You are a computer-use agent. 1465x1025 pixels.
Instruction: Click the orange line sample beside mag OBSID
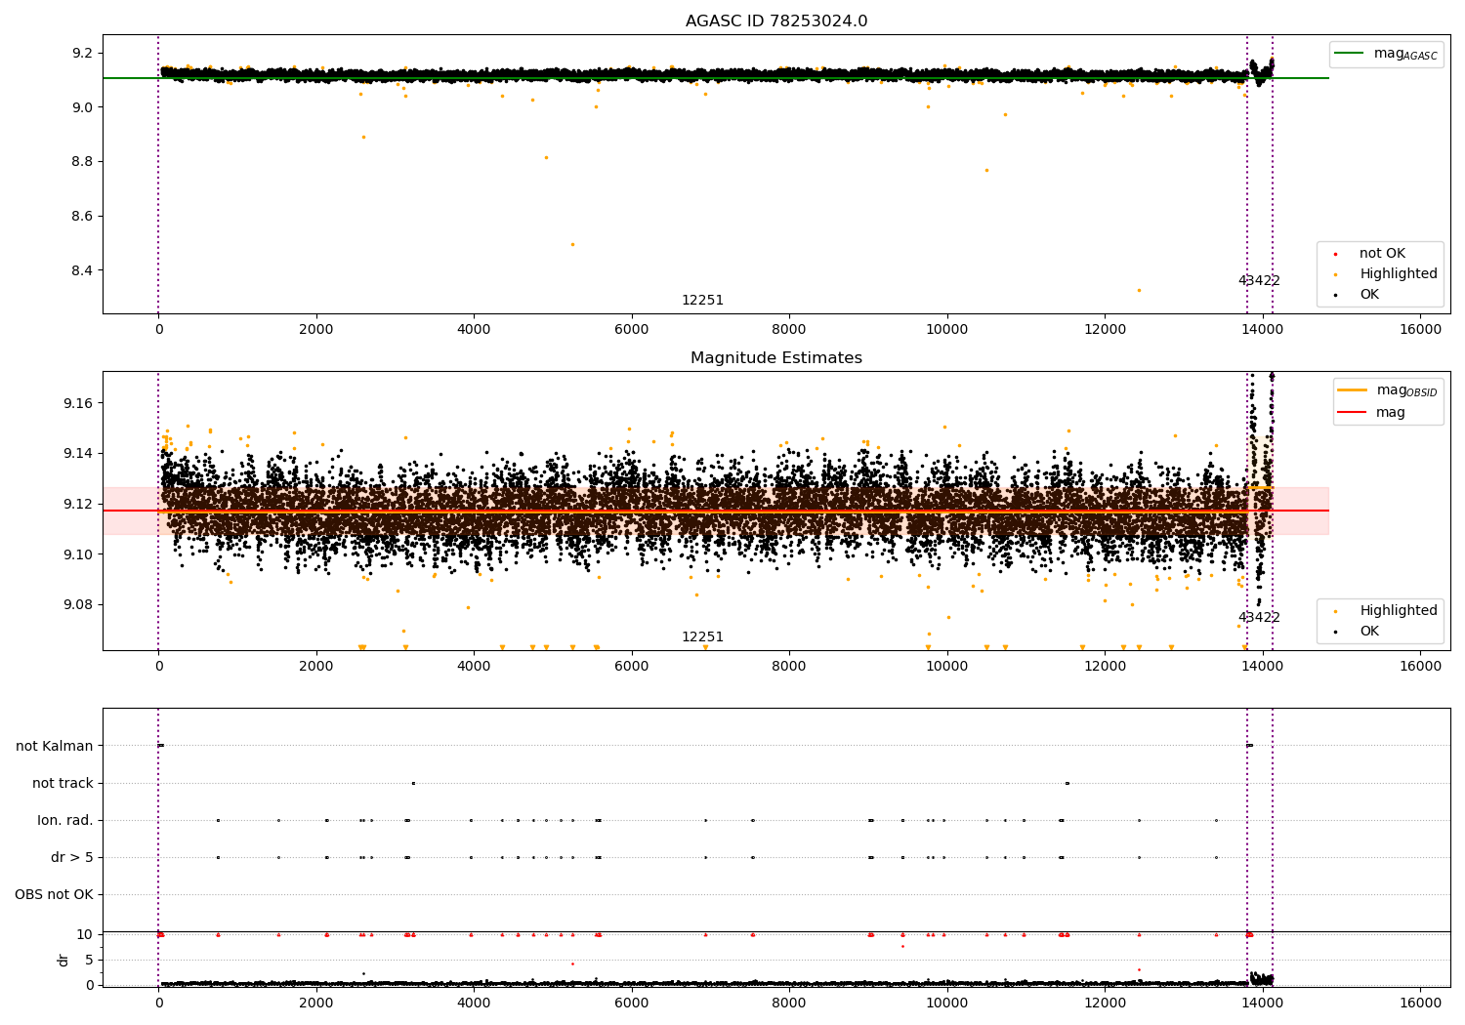tap(1353, 389)
